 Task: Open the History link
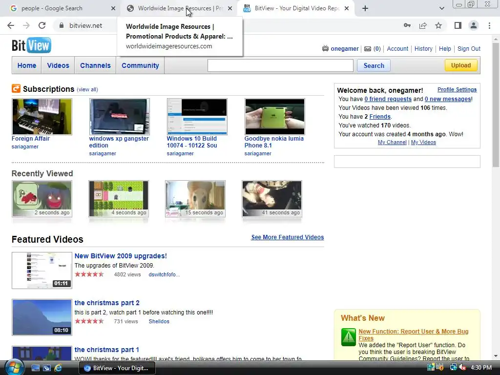423,49
